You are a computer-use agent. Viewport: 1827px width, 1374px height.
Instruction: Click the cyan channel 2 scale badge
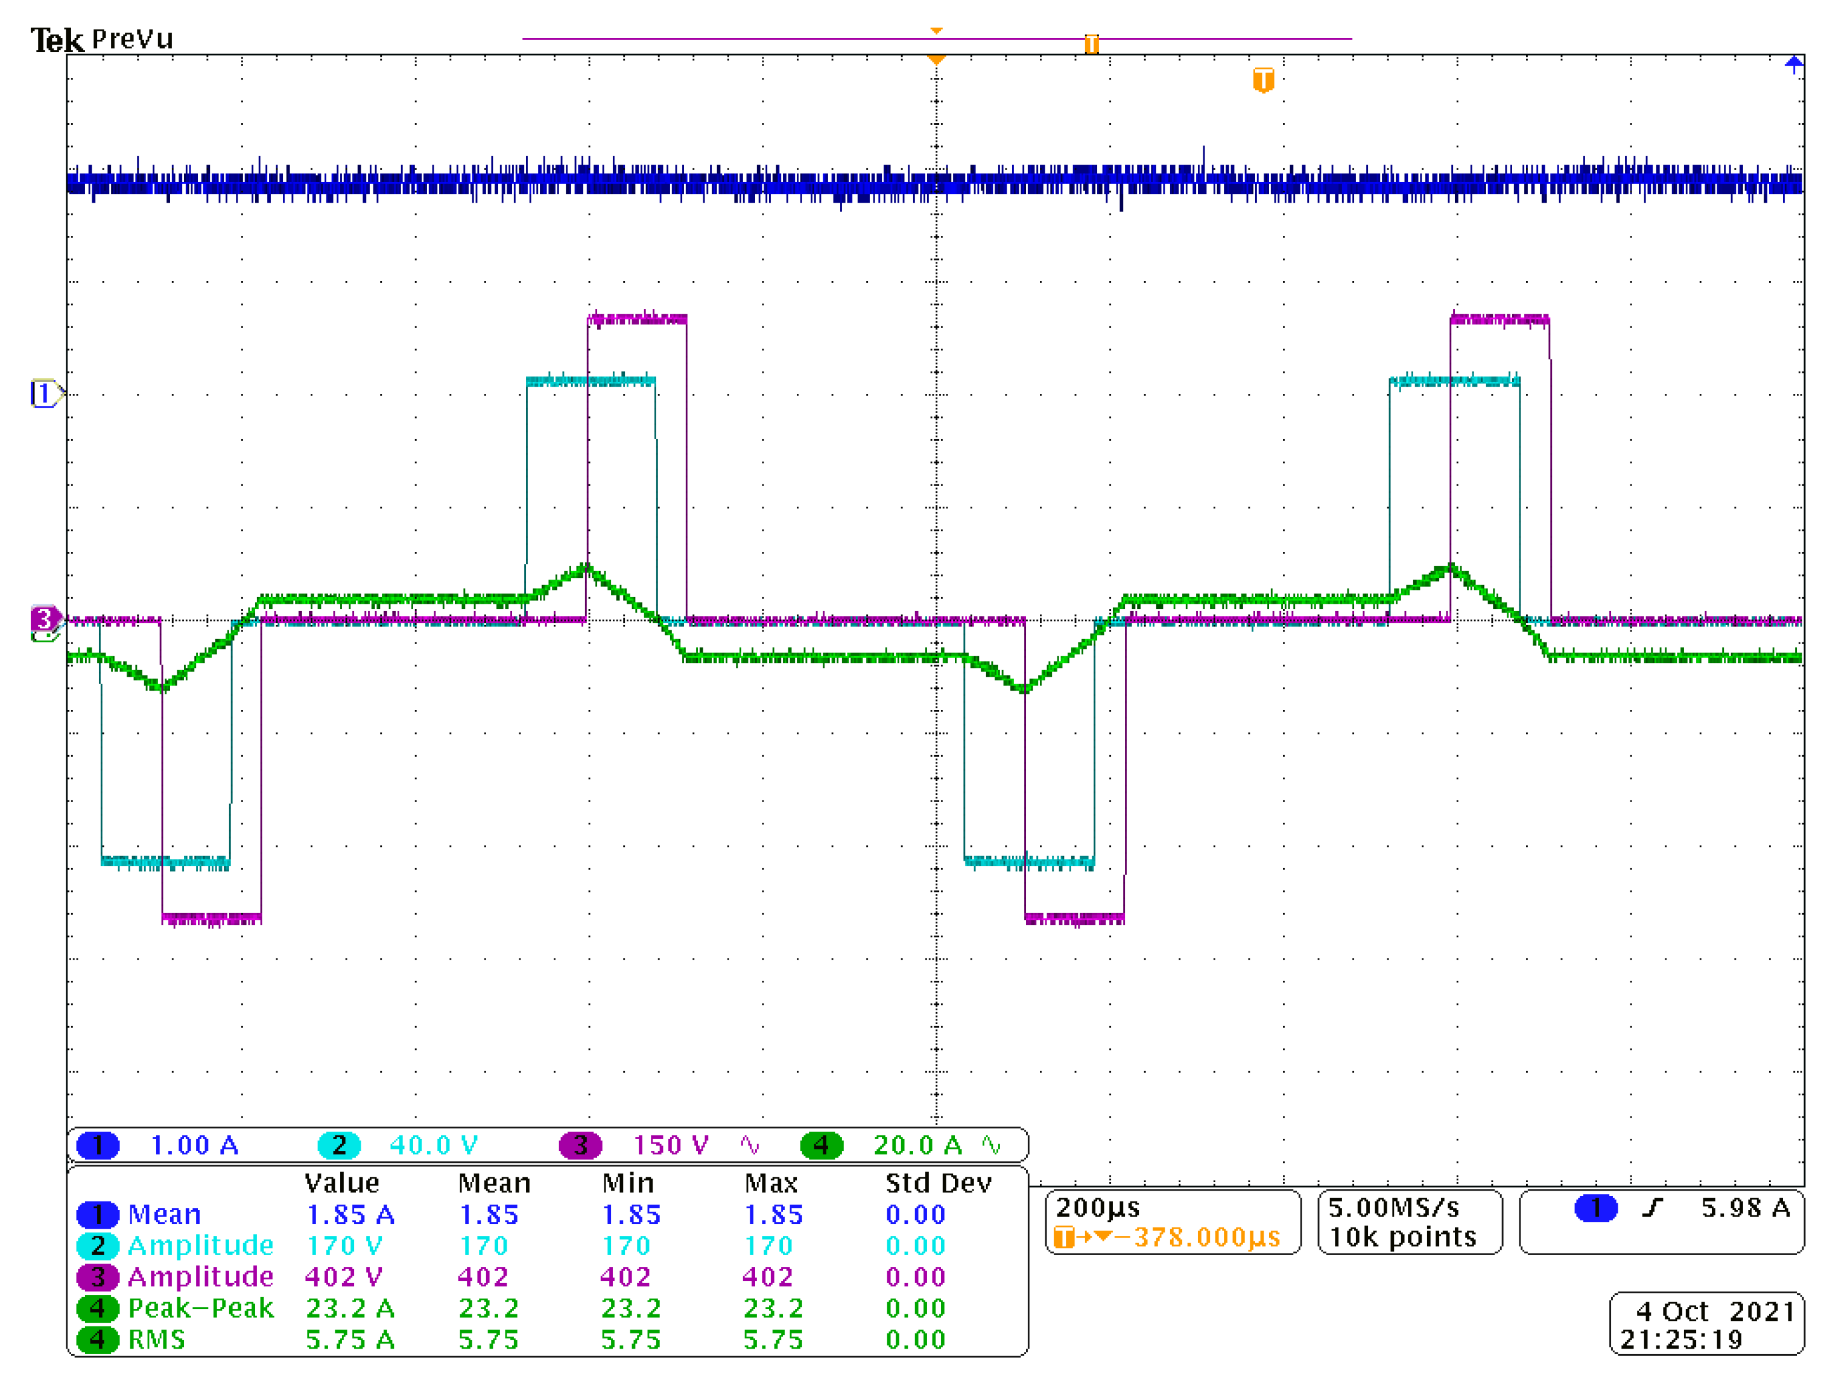coord(338,1145)
